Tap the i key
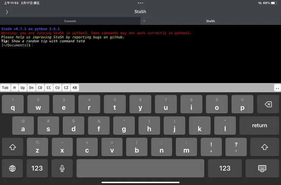Screen dimensions: 281x185 point(191,104)
